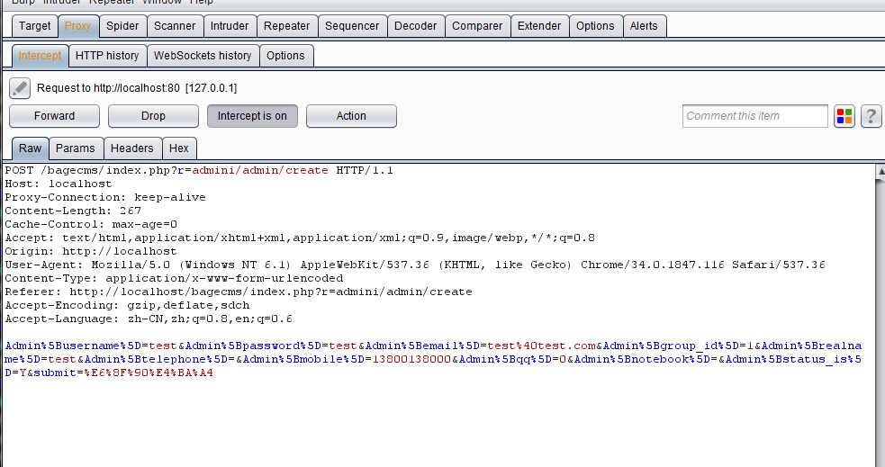
Task: Open the main Options tab
Action: 595,26
